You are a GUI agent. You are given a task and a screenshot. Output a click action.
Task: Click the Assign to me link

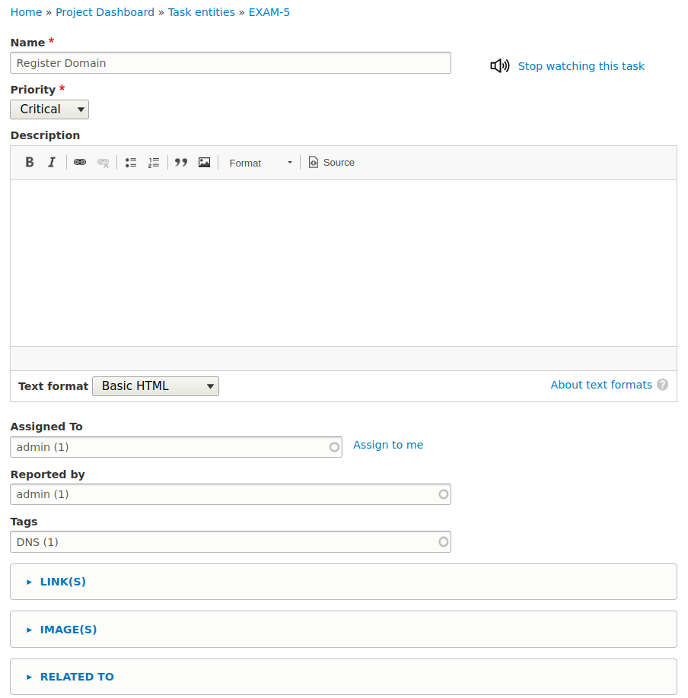click(x=388, y=445)
